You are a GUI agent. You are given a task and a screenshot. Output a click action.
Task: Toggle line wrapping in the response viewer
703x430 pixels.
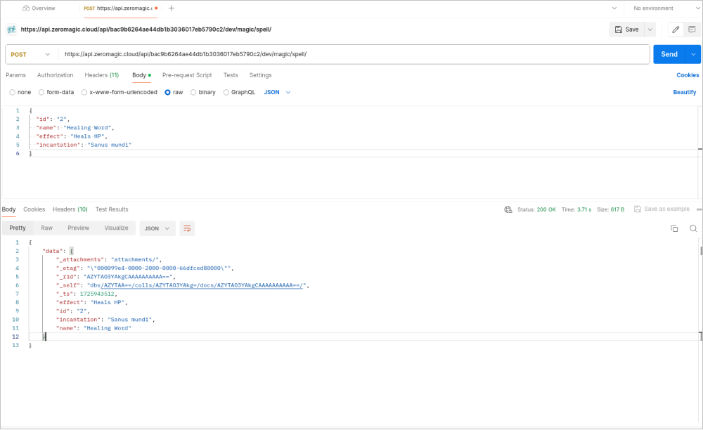(187, 228)
